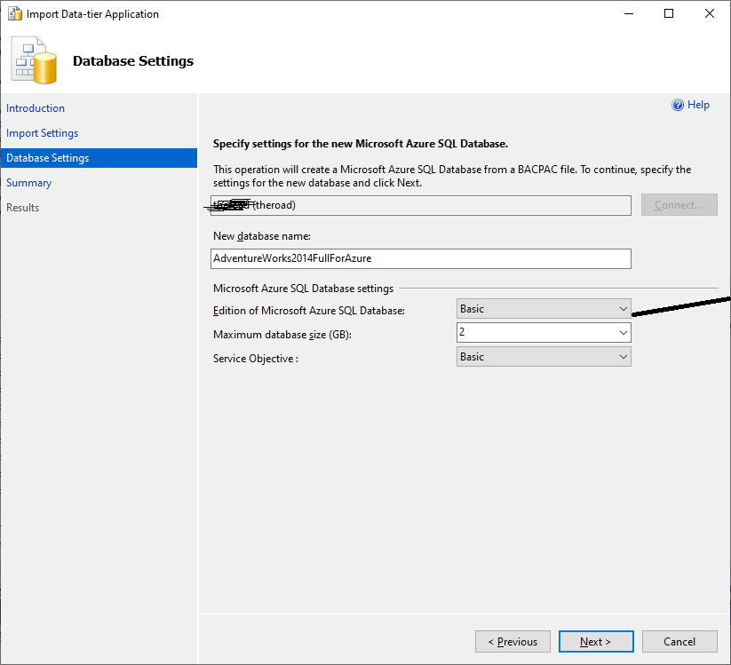731x665 pixels.
Task: Click the database wizard header icon
Action: [x=34, y=60]
